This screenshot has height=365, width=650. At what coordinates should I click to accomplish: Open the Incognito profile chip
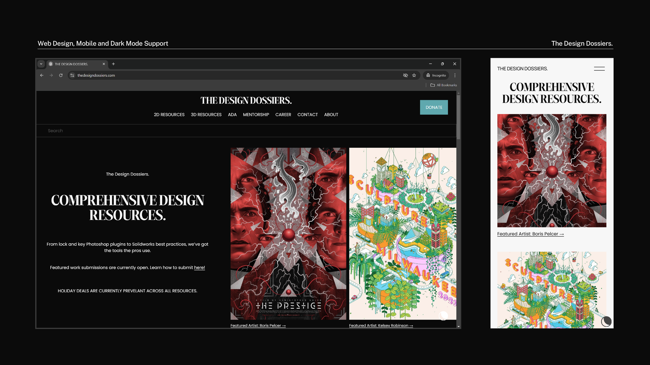pyautogui.click(x=436, y=75)
